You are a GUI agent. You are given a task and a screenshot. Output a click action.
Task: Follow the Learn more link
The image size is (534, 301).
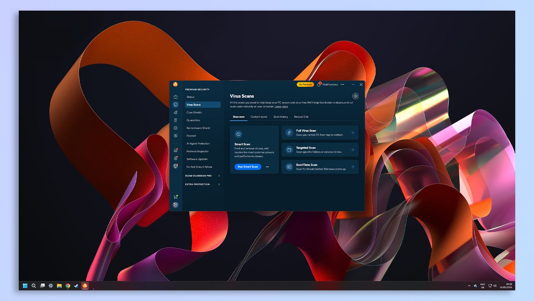281,106
